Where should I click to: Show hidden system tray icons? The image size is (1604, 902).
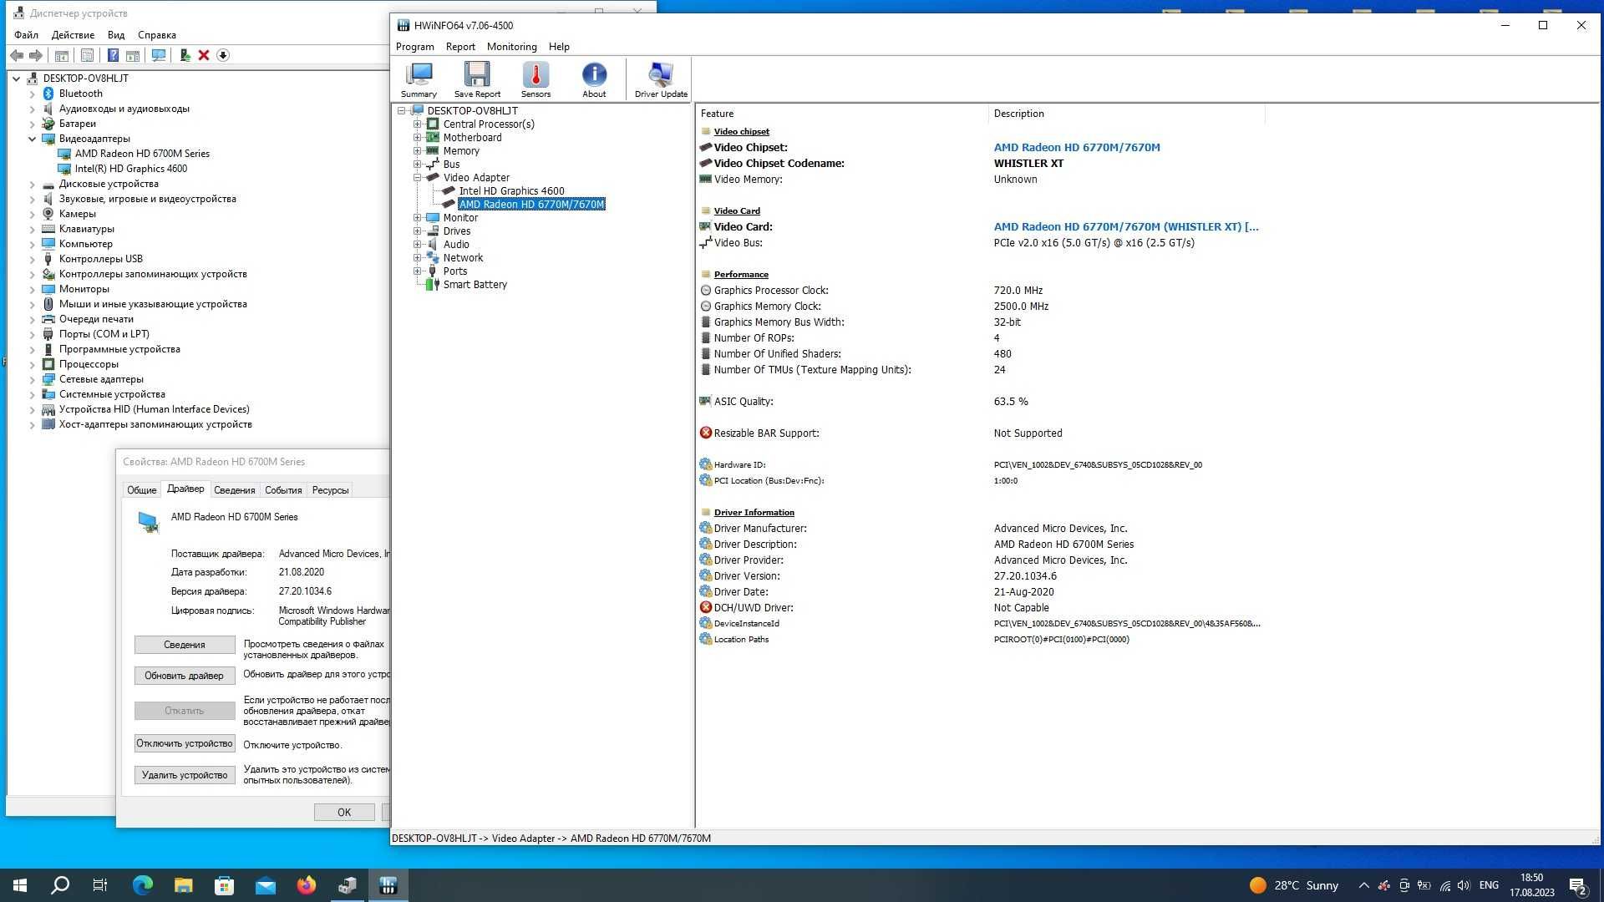(1363, 885)
